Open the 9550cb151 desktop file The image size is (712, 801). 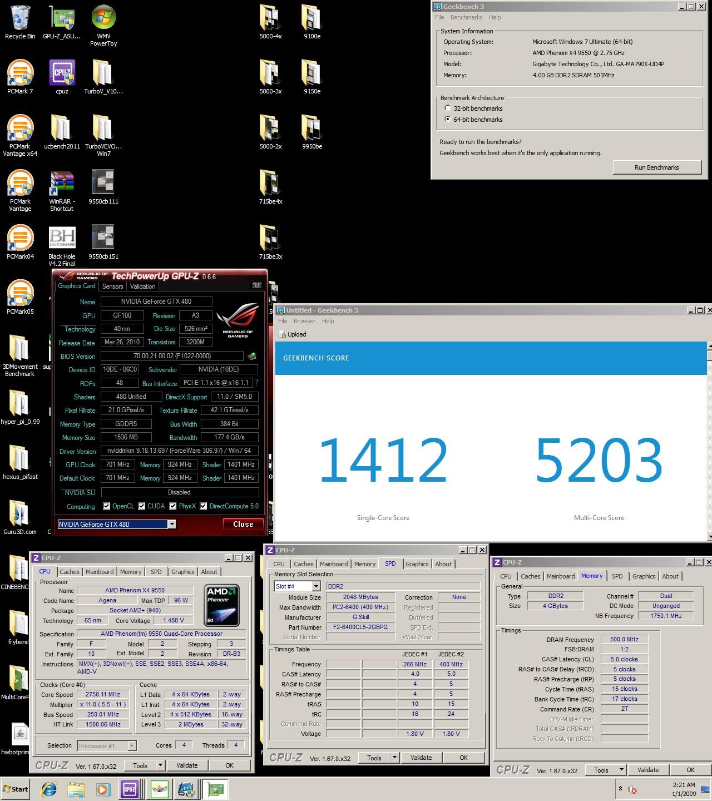tap(103, 243)
